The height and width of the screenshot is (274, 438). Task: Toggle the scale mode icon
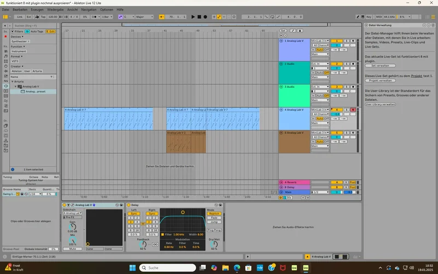(x=120, y=17)
